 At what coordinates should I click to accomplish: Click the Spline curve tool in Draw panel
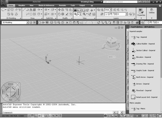pyautogui.click(x=28, y=14)
